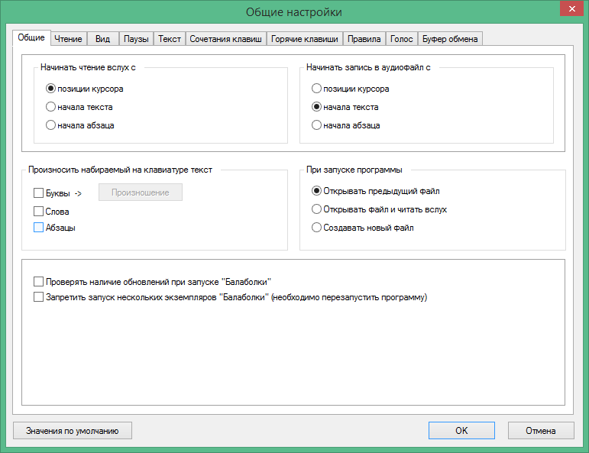This screenshot has height=453, width=589.
Task: Enable checking for updates at startup
Action: pos(39,282)
